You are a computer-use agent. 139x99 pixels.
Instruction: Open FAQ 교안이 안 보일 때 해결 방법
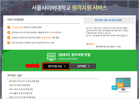[x=19, y=85]
